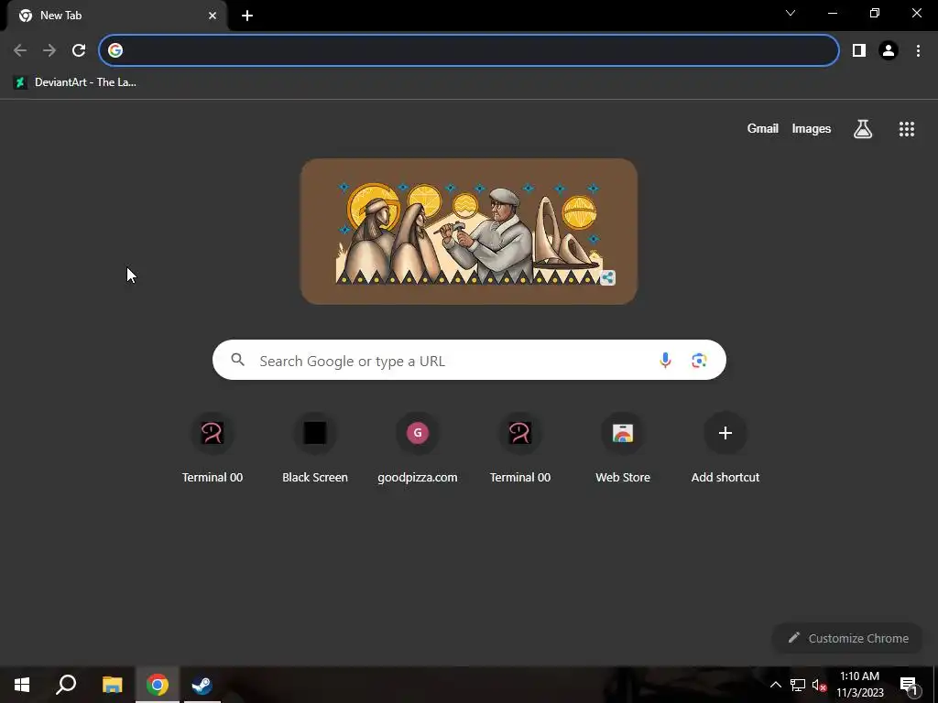Click the Customize Chrome button
The height and width of the screenshot is (703, 938).
point(847,638)
